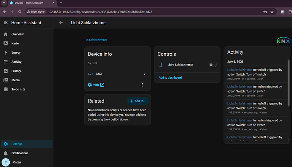Click the browser forward arrow

[12, 12]
